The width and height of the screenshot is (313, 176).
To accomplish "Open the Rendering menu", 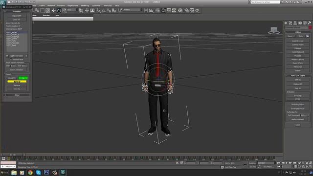I will tap(85, 5).
